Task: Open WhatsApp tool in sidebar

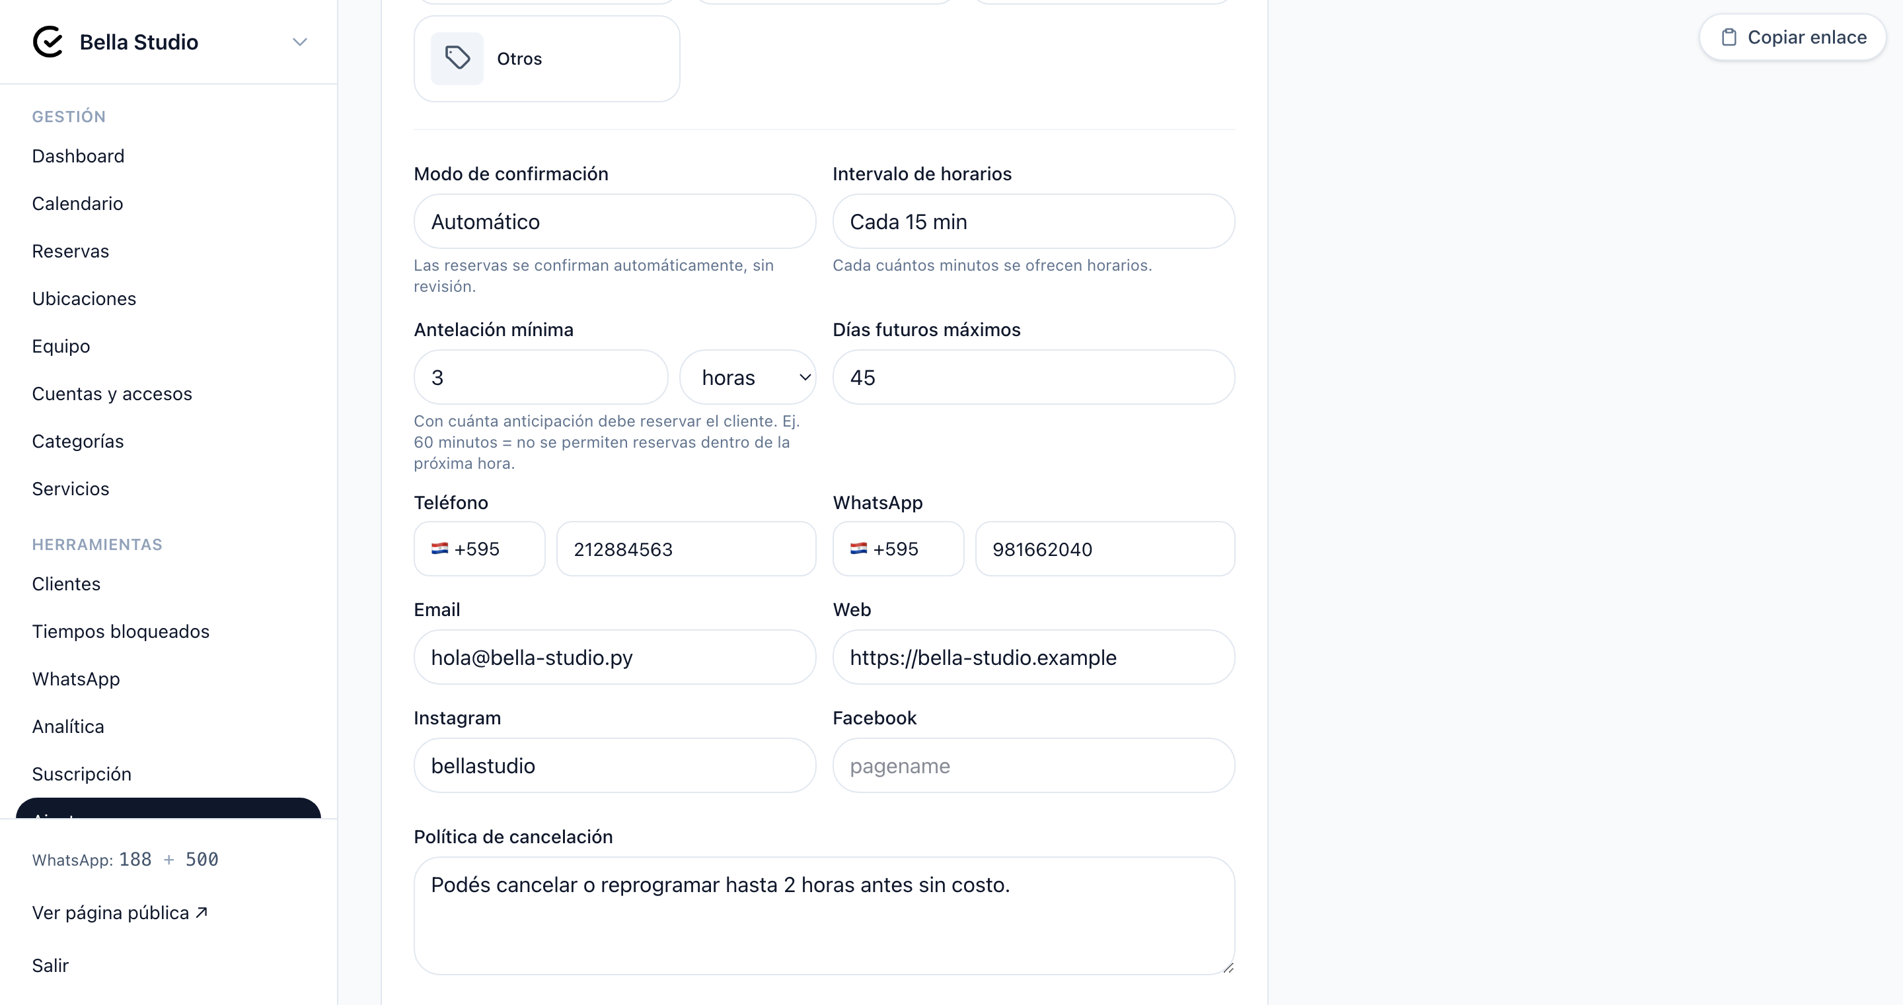Action: pyautogui.click(x=76, y=679)
